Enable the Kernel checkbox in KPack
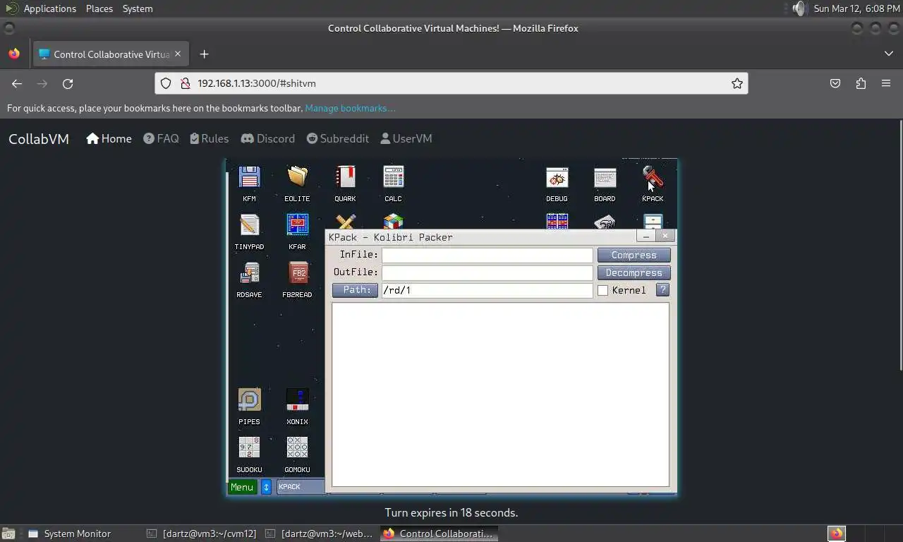903x542 pixels. 602,290
